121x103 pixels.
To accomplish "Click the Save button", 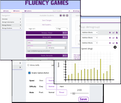I will point(84,99).
